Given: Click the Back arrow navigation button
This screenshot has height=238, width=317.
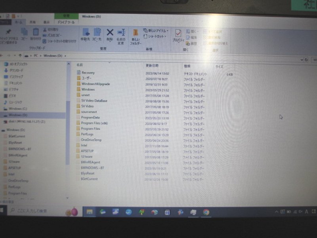Looking at the screenshot, I should (x=2, y=55).
